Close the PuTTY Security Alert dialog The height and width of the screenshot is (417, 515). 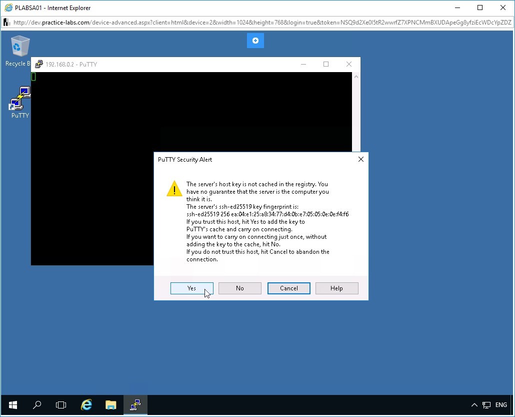pos(360,159)
